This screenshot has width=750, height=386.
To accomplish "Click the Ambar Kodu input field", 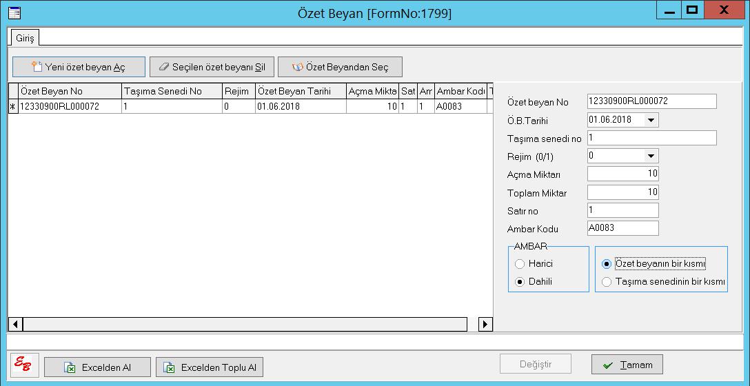I will [x=622, y=228].
